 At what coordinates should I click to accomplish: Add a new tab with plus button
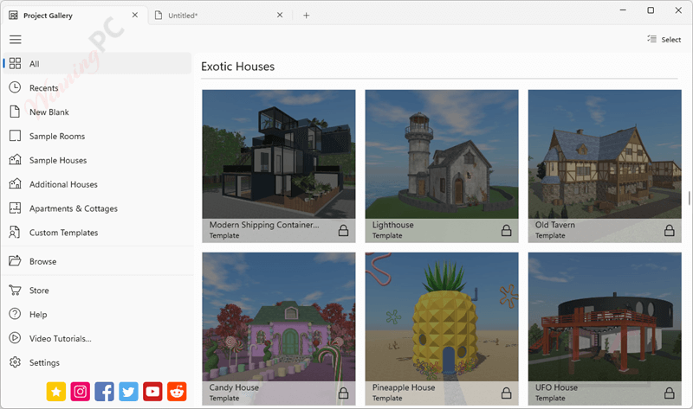tap(307, 16)
